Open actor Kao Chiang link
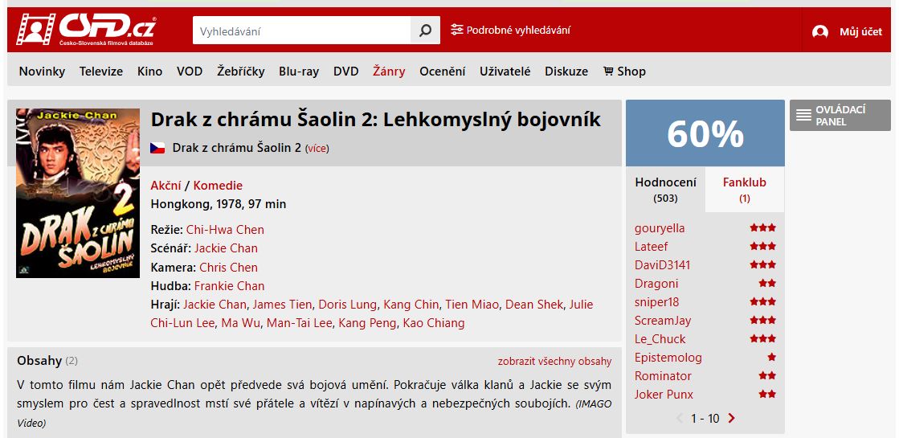Image resolution: width=899 pixels, height=438 pixels. (434, 323)
